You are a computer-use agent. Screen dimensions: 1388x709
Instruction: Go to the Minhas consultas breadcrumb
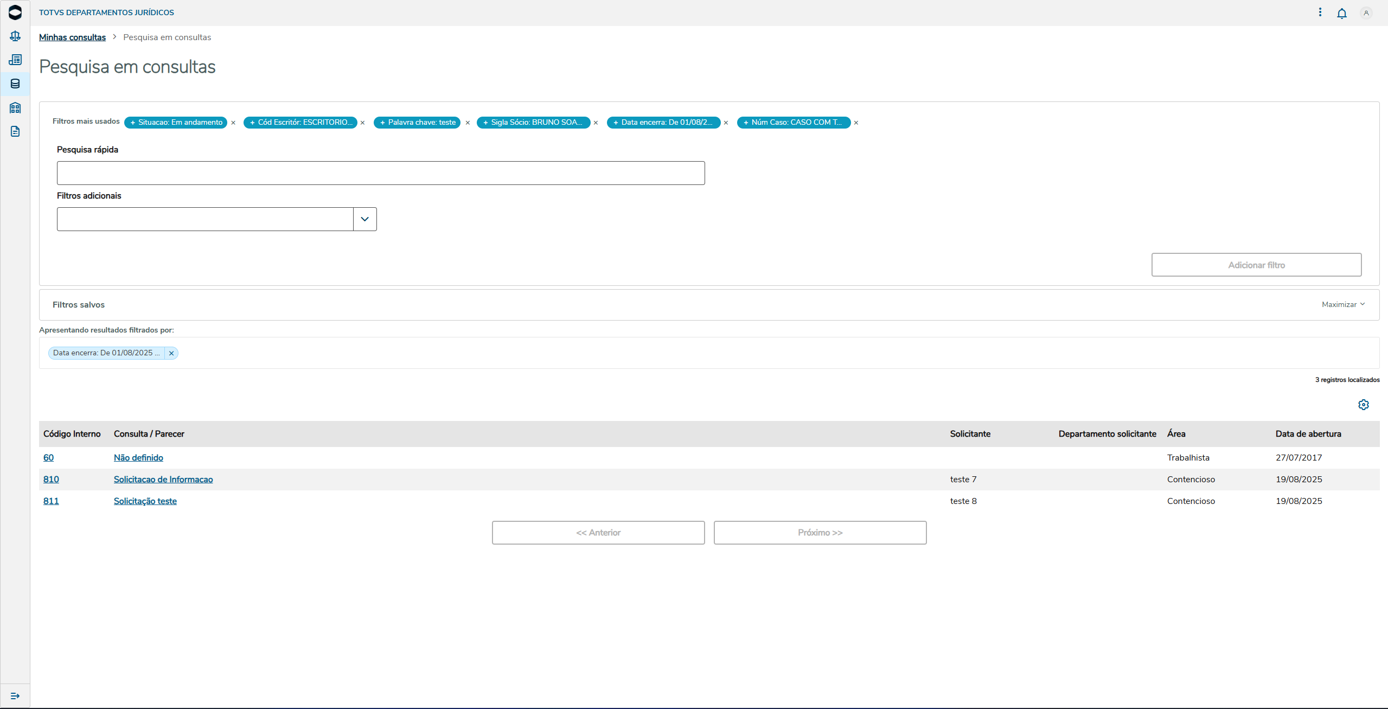tap(72, 37)
